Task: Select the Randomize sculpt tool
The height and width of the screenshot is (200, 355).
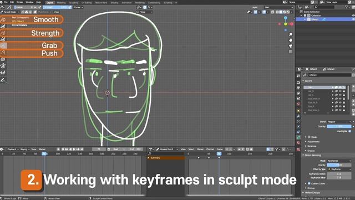Action: pos(3,39)
